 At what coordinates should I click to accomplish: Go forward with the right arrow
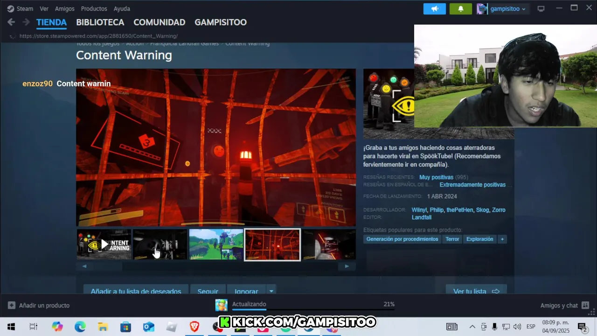coord(26,22)
